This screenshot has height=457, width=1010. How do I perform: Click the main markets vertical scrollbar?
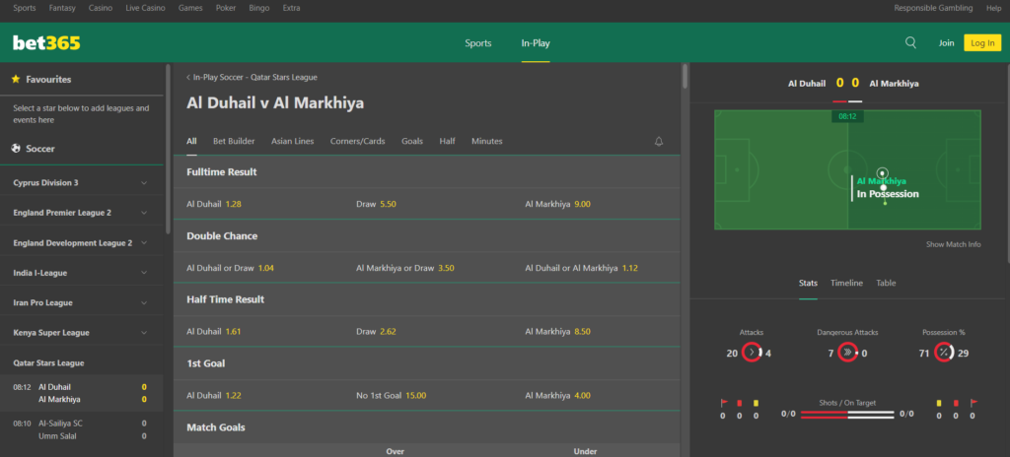(685, 76)
